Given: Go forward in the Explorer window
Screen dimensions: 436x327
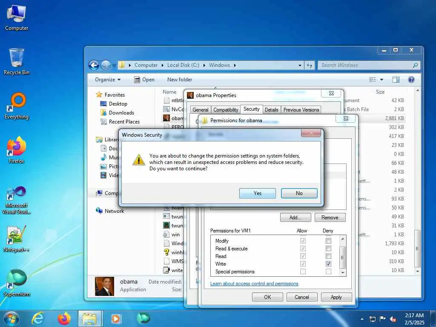Looking at the screenshot, I should coord(106,65).
